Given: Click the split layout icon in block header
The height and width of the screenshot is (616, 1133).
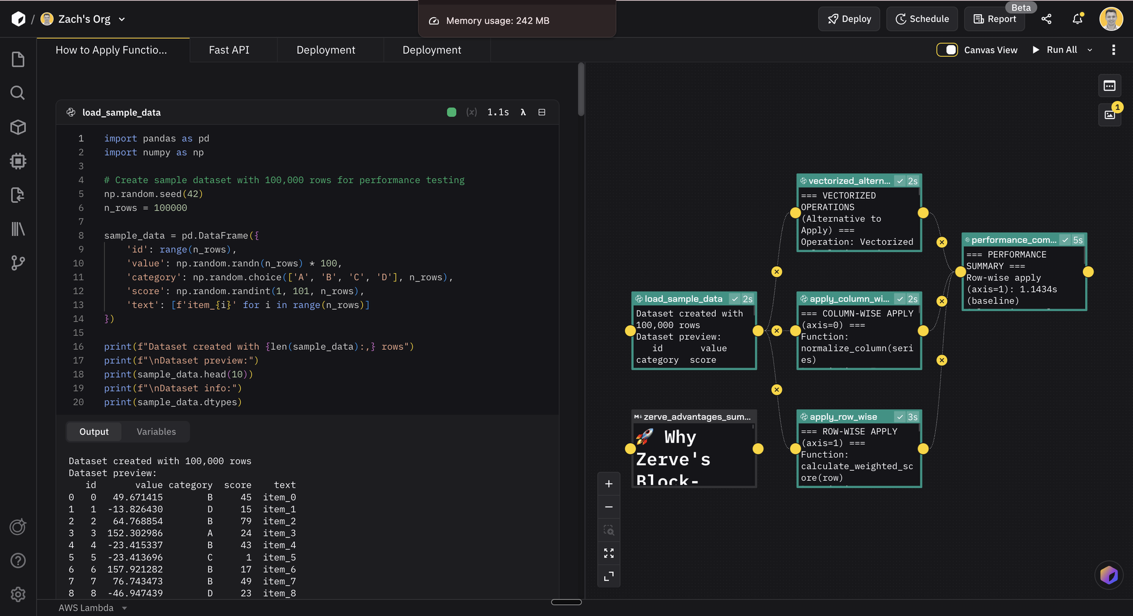Looking at the screenshot, I should tap(542, 112).
